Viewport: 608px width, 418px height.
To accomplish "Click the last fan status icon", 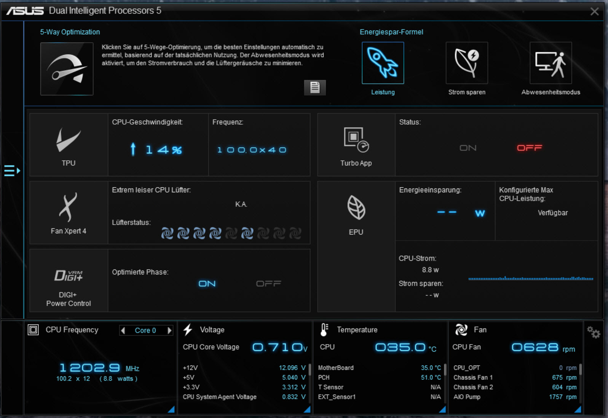I will (x=295, y=233).
